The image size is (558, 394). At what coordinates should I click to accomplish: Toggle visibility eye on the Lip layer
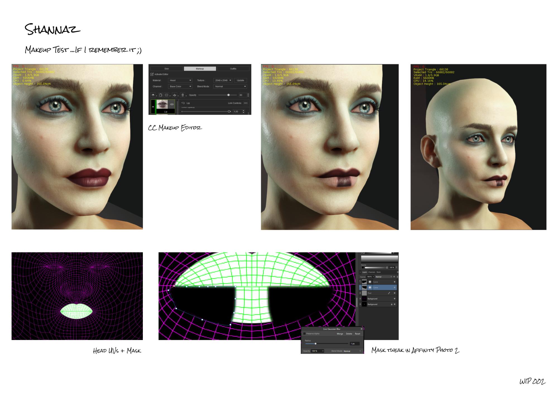click(153, 107)
